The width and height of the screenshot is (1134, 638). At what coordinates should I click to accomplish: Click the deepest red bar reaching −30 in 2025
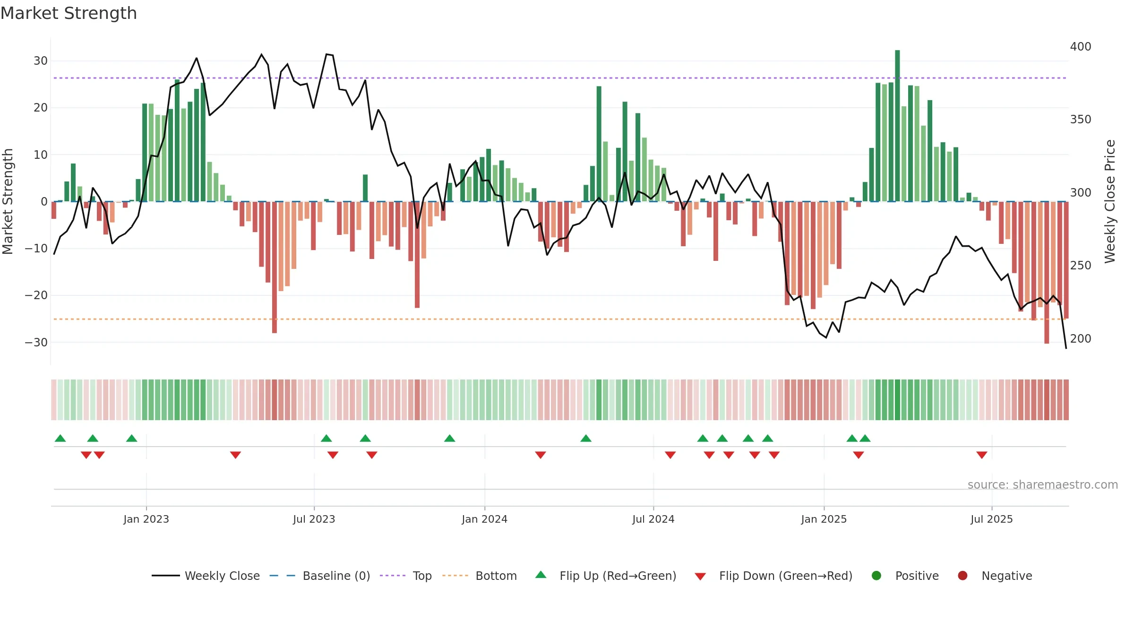pyautogui.click(x=1047, y=273)
